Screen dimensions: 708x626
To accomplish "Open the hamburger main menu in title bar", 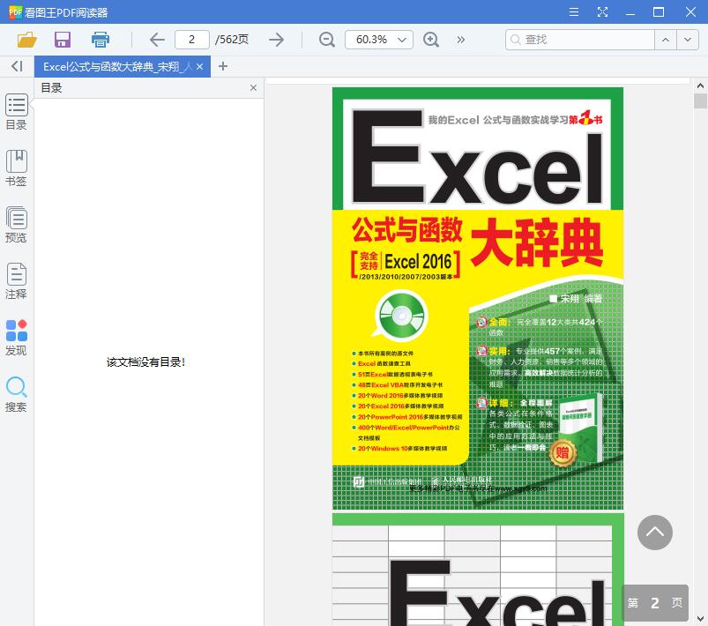I will [x=574, y=11].
